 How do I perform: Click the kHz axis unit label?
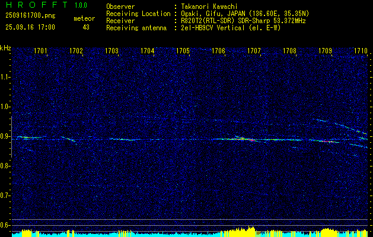(x=5, y=48)
